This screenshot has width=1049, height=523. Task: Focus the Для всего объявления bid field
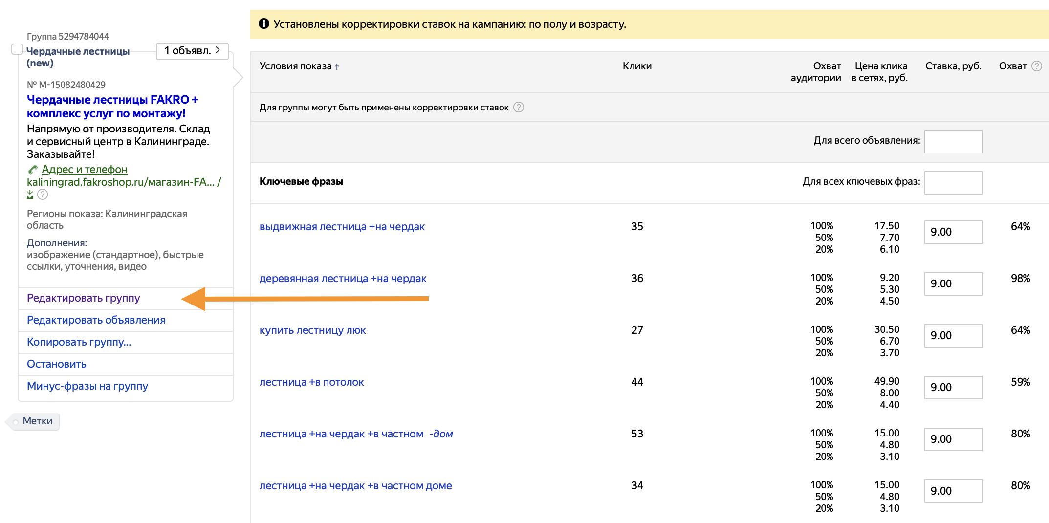click(953, 142)
